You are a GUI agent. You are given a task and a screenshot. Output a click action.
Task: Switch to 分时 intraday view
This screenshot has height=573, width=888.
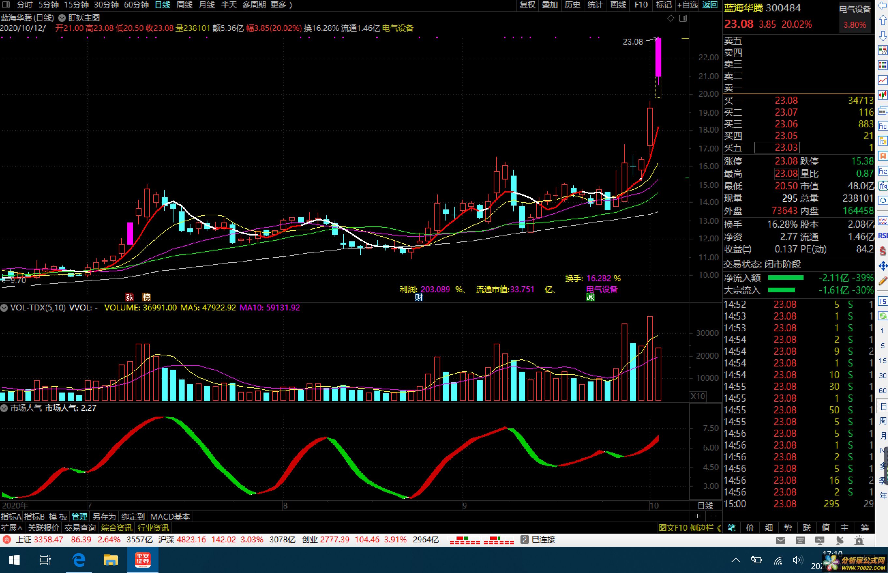coord(24,5)
